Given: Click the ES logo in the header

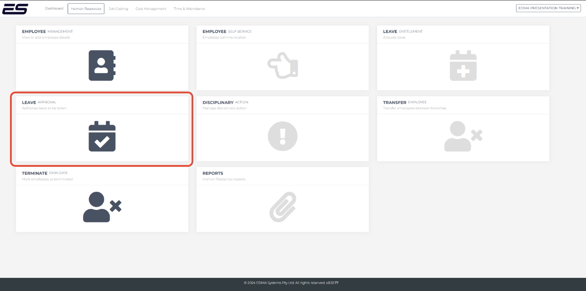Looking at the screenshot, I should coord(15,9).
